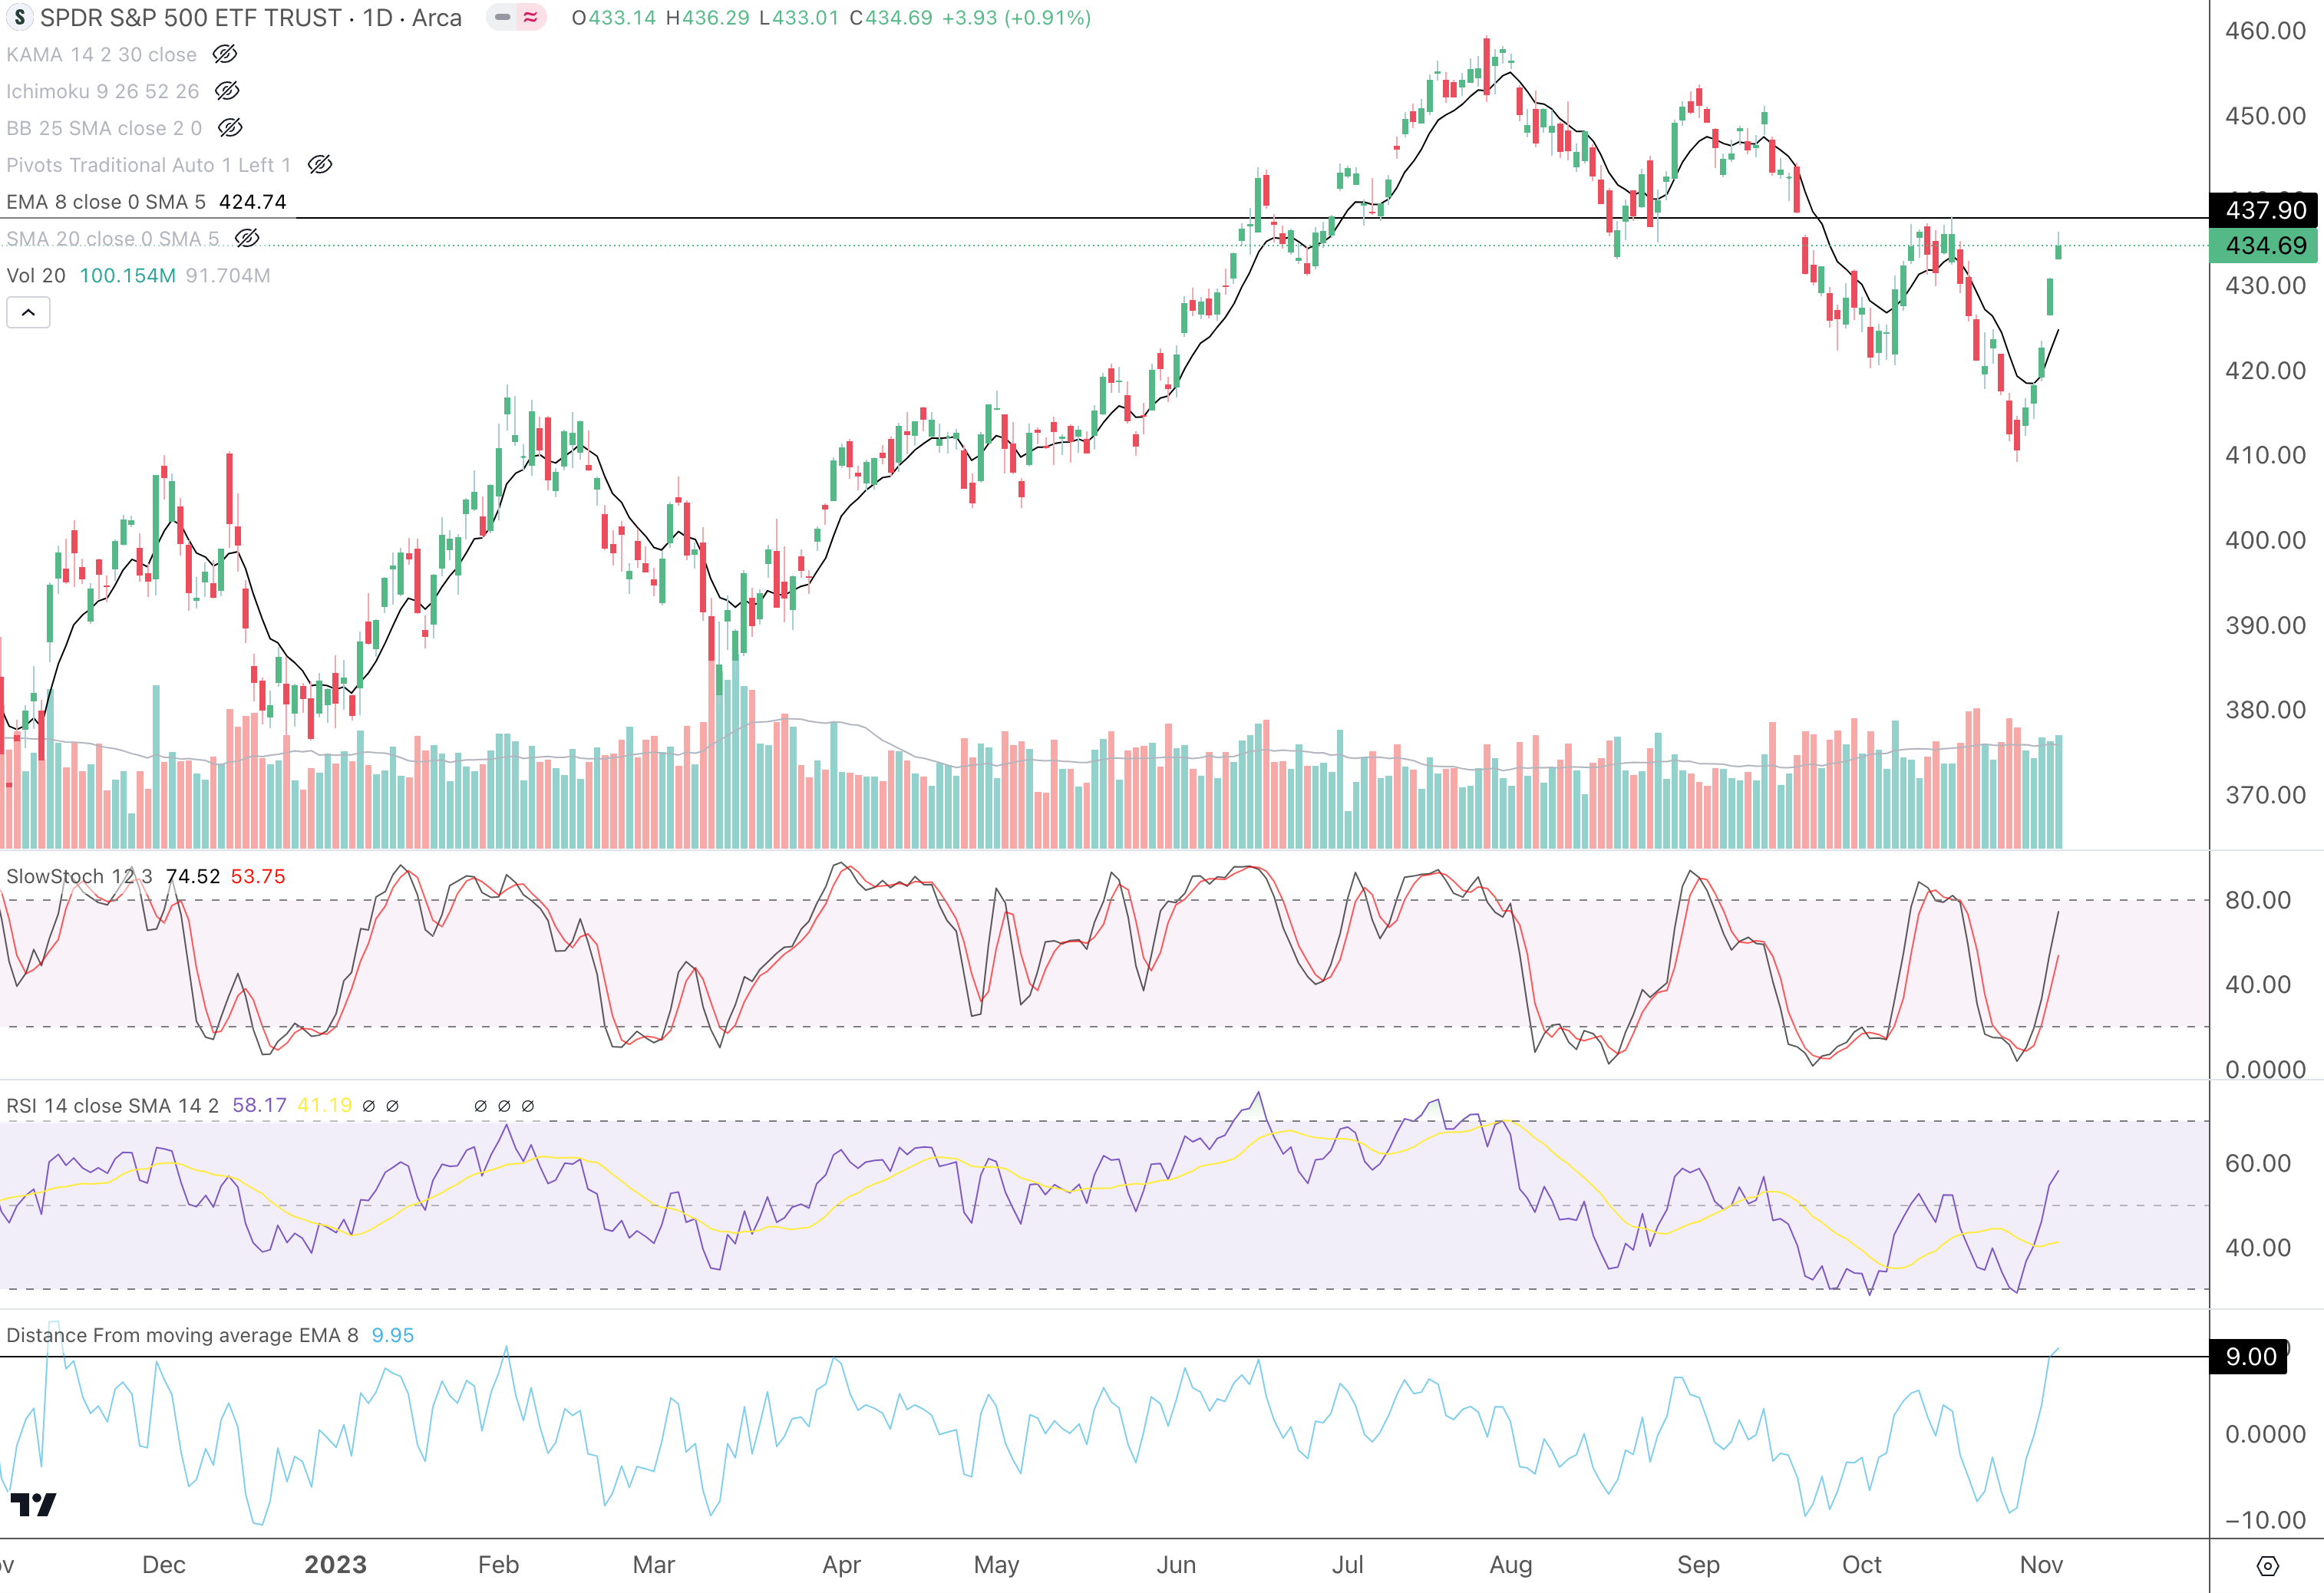Image resolution: width=2324 pixels, height=1593 pixels.
Task: Click the close price C434.69 in header
Action: pyautogui.click(x=891, y=18)
